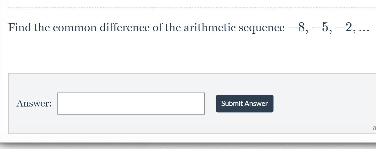Click the blank white area below the question
This screenshot has height=149, width=376.
183,55
